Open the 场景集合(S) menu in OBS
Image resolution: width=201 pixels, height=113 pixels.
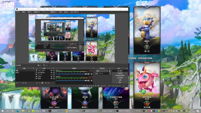tap(53, 12)
